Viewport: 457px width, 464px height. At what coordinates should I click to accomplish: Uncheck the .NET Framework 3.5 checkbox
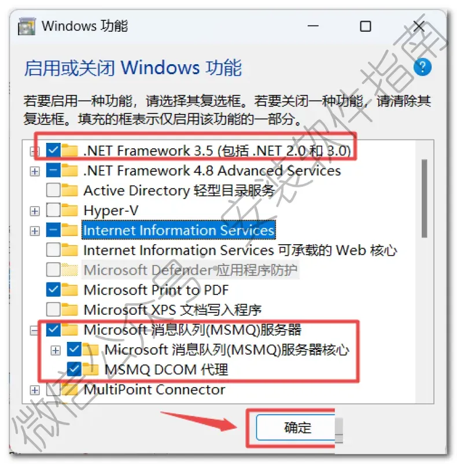coord(54,150)
